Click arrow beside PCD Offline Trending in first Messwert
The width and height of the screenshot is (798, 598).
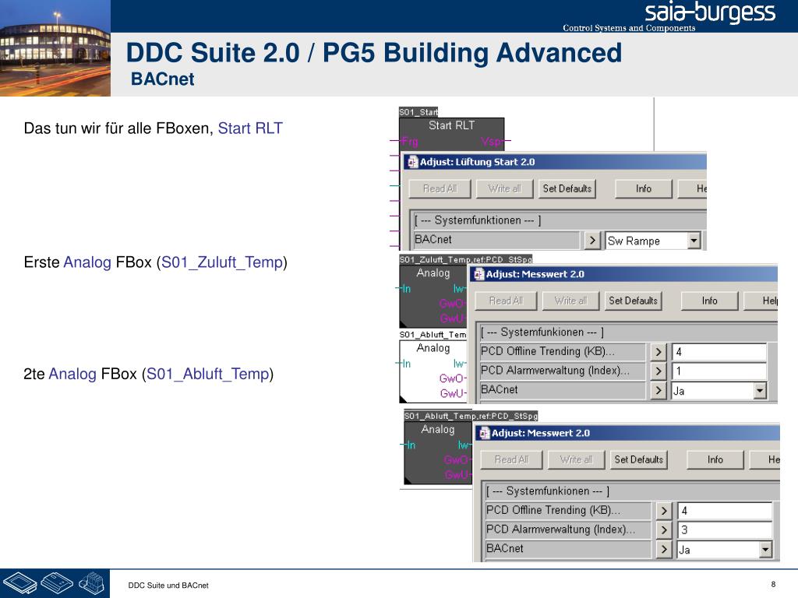pos(658,352)
